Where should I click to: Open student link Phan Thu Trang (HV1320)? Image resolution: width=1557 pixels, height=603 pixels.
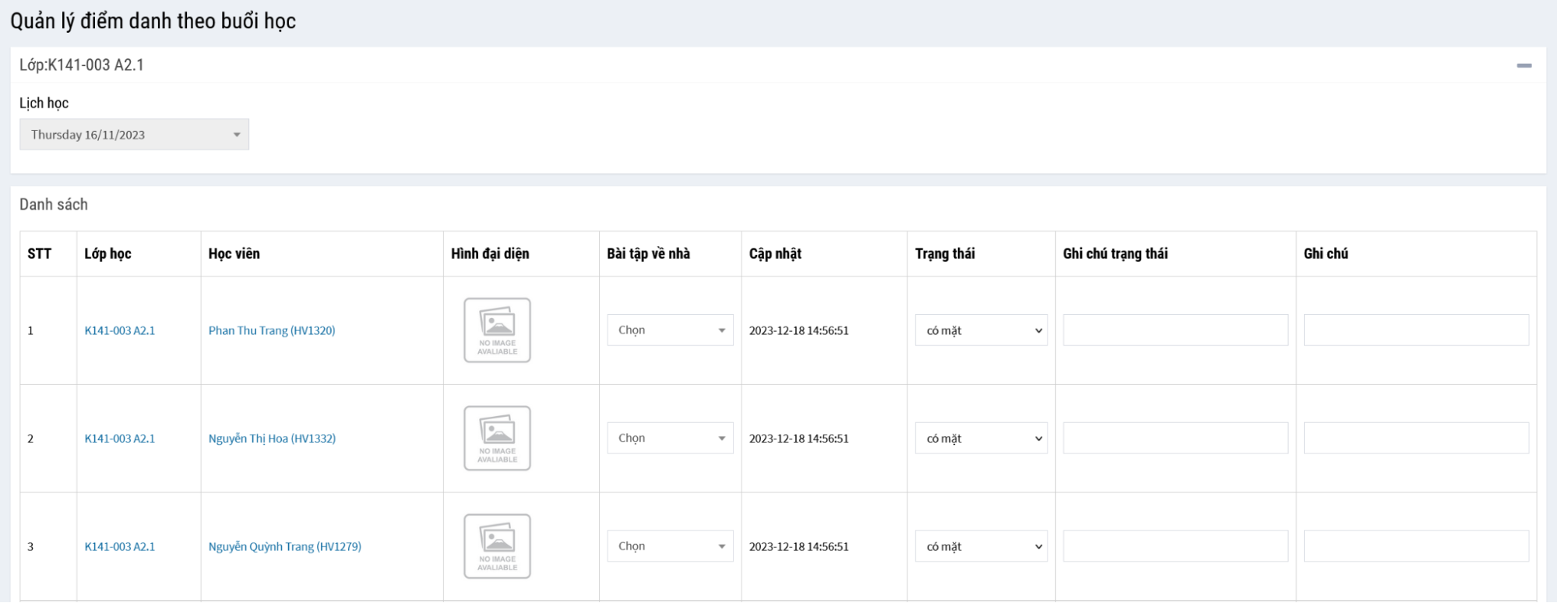(x=272, y=330)
